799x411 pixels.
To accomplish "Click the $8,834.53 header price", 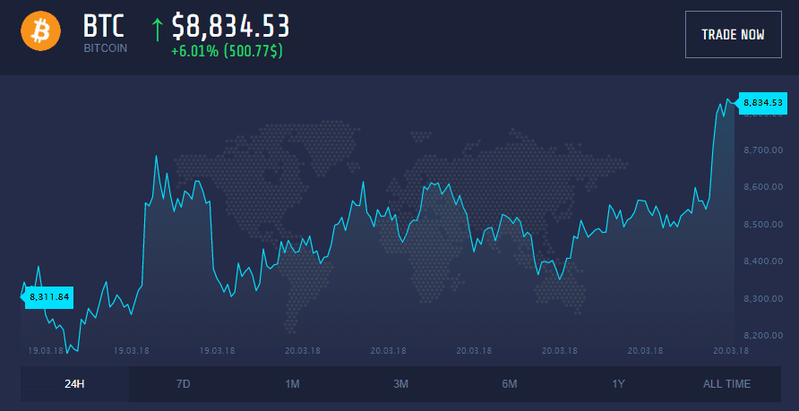I will pos(231,27).
